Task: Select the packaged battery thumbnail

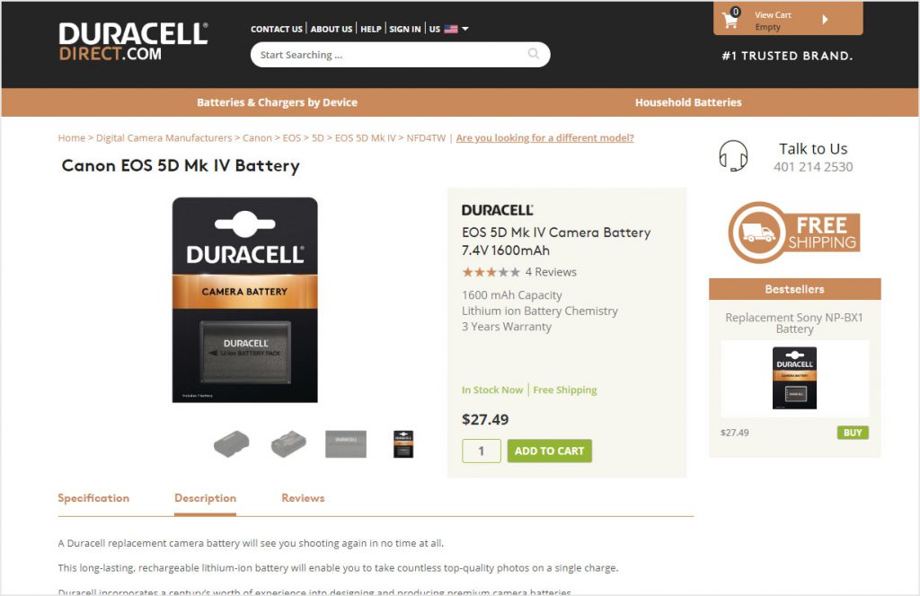Action: (x=403, y=443)
